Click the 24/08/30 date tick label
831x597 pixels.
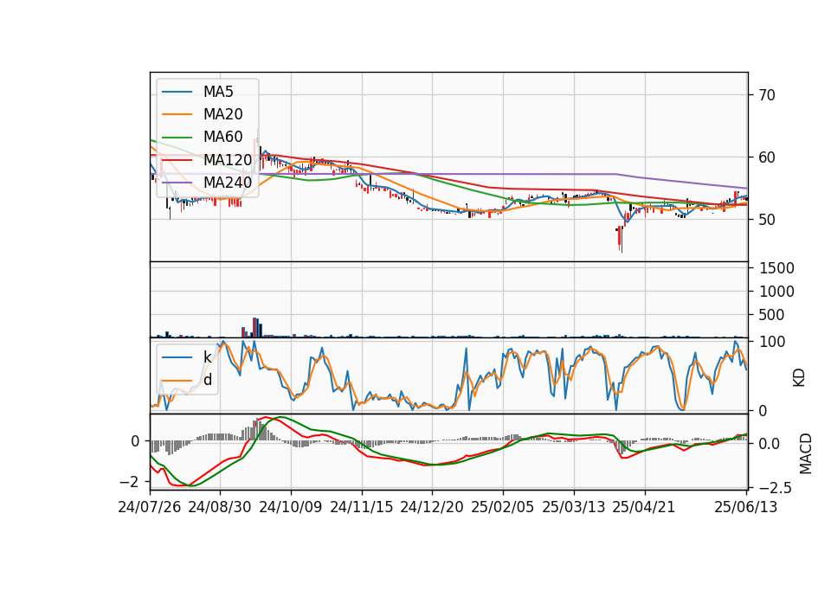[x=219, y=507]
